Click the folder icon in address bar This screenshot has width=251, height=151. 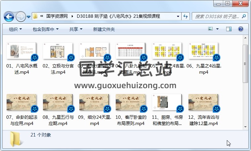(35, 16)
